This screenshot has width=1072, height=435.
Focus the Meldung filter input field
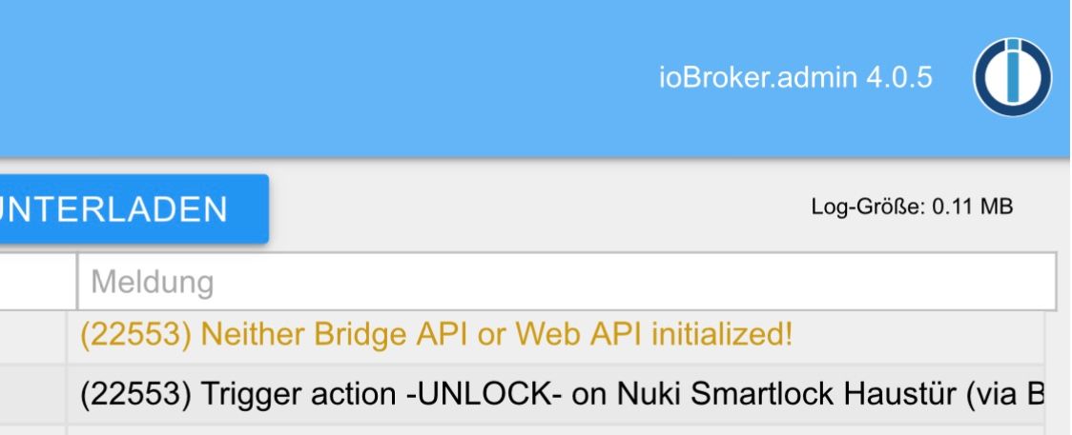(x=567, y=282)
